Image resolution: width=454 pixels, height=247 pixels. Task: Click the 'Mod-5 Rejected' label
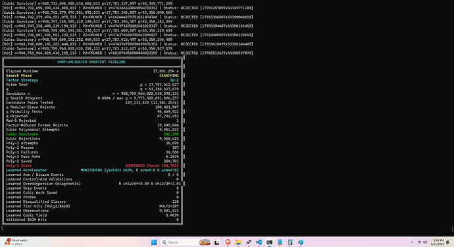[x=21, y=121]
